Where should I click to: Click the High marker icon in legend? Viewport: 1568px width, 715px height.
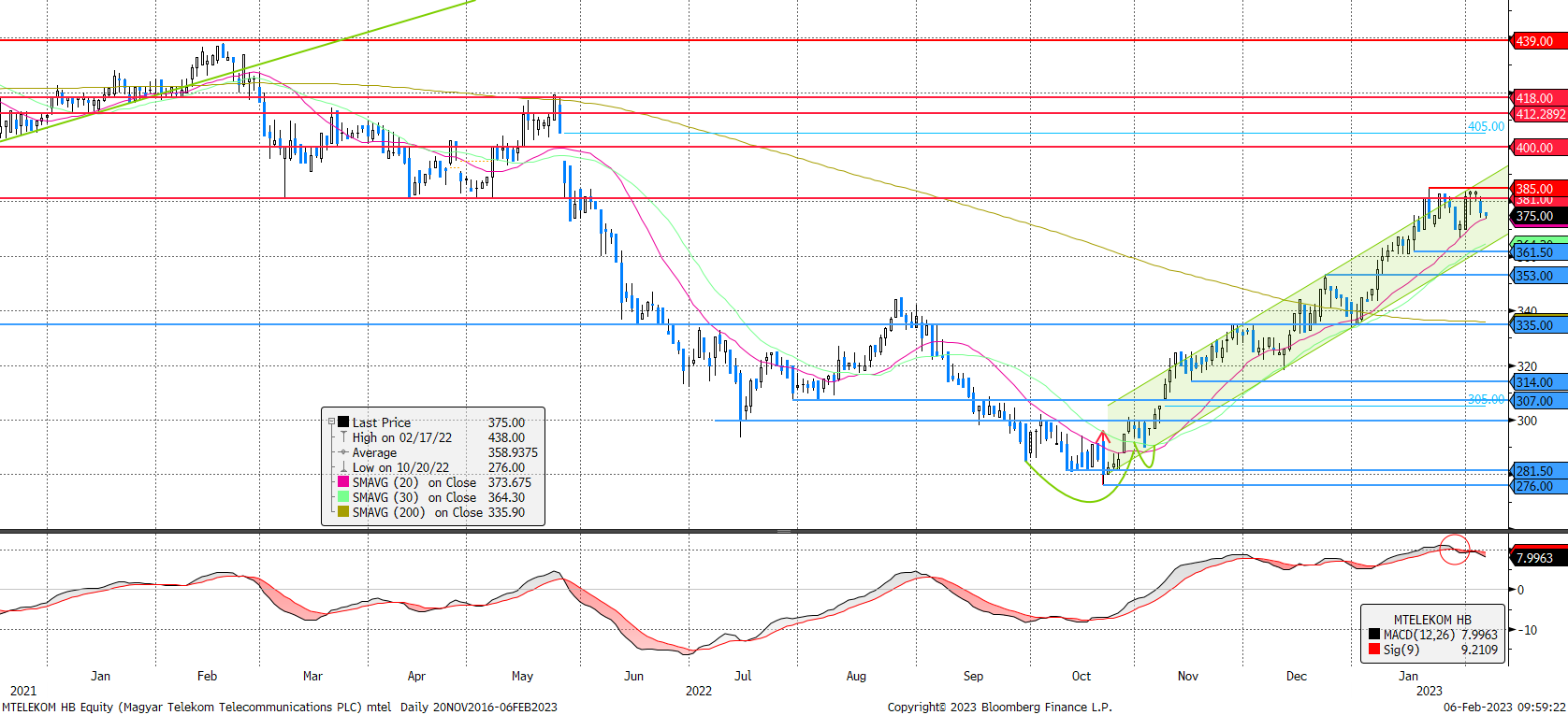(x=343, y=437)
